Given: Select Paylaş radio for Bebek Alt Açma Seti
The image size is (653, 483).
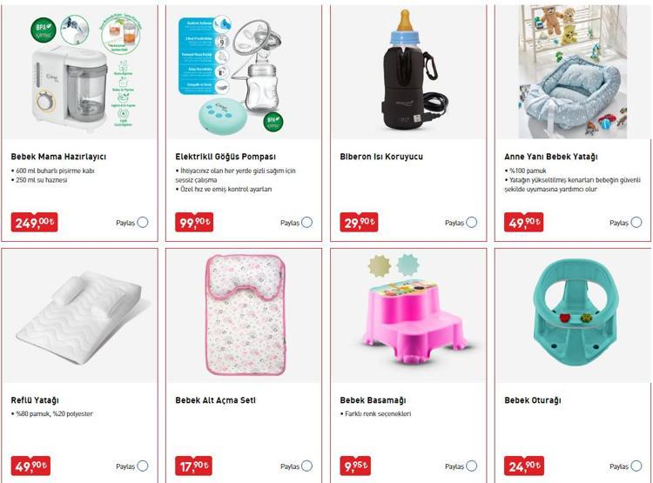Looking at the screenshot, I should pyautogui.click(x=307, y=466).
